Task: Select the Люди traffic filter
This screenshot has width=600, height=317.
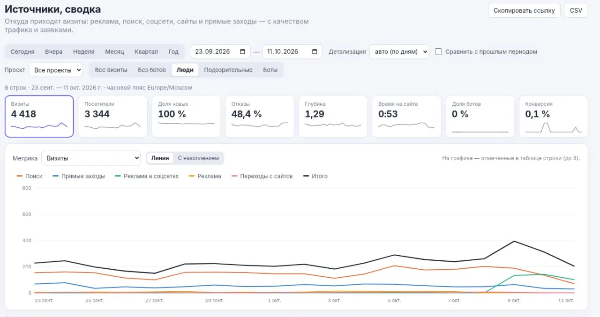Action: point(185,70)
